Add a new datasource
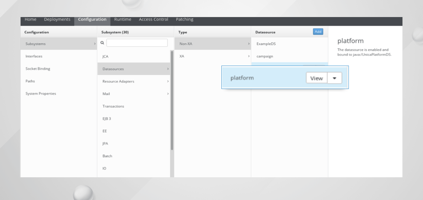The image size is (423, 200). [x=318, y=32]
